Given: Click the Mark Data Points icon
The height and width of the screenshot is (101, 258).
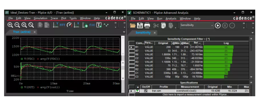Looking at the screenshot, I should coord(106,25).
